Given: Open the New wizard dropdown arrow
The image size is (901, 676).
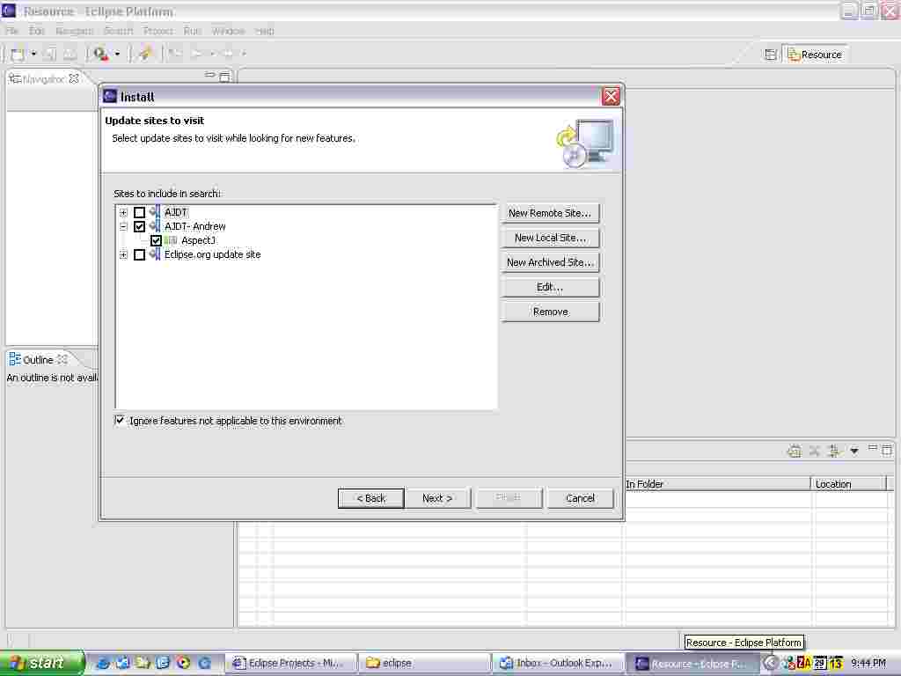Looking at the screenshot, I should (33, 54).
